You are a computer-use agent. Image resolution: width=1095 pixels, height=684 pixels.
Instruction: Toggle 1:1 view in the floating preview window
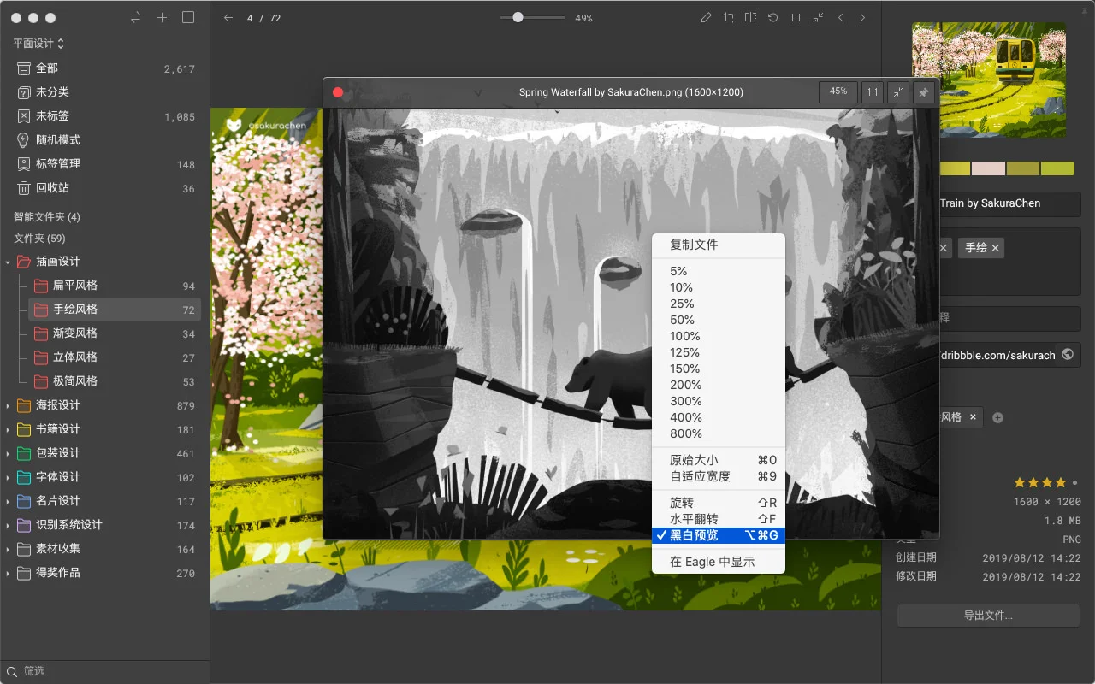[x=872, y=92]
